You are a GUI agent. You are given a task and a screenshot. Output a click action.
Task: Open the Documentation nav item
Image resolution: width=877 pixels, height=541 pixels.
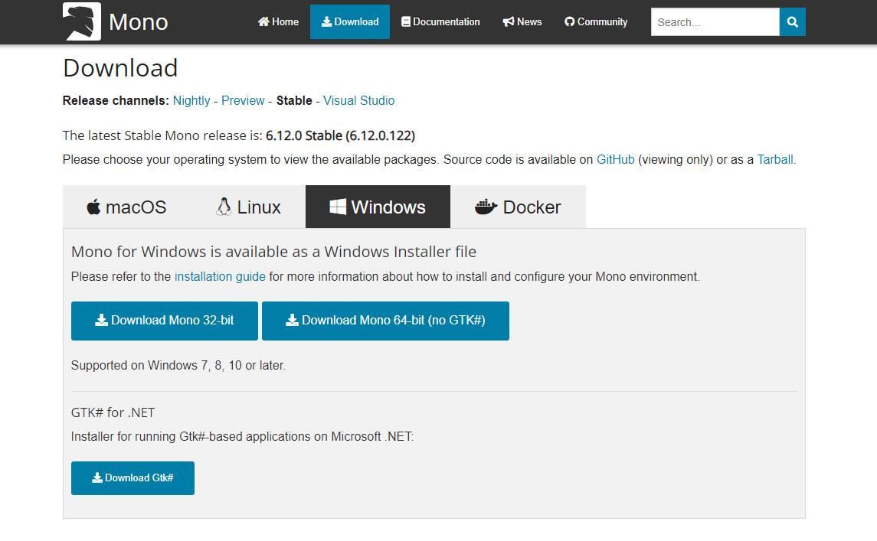pos(440,21)
